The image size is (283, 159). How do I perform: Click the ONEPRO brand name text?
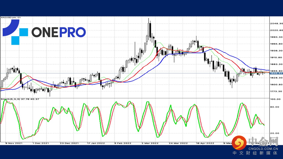click(x=59, y=32)
